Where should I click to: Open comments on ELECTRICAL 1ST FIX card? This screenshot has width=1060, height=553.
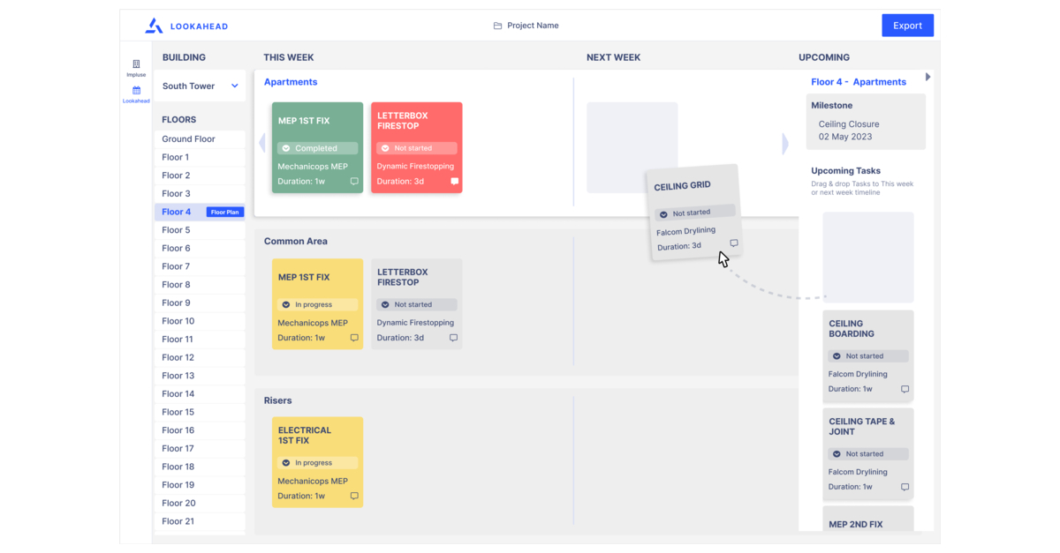pyautogui.click(x=353, y=496)
